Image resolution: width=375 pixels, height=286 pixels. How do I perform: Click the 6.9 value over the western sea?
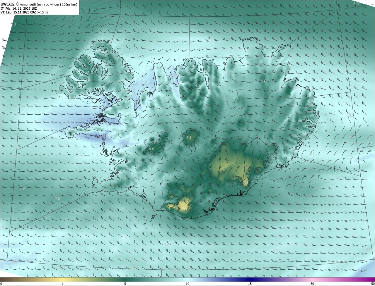click(x=22, y=189)
